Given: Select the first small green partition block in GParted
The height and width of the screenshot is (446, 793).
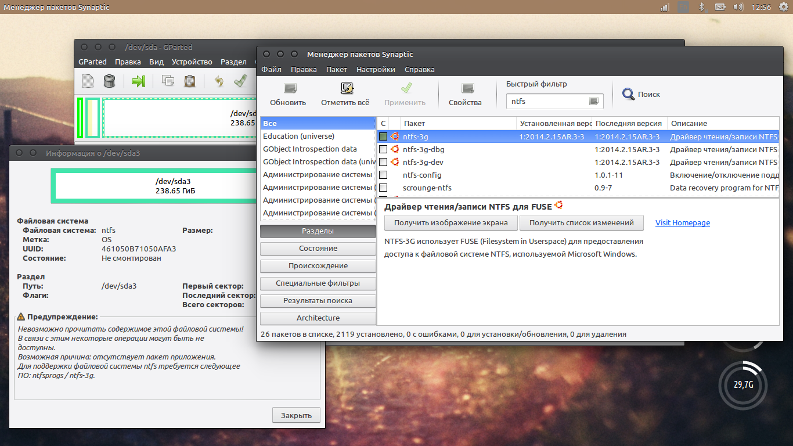Looking at the screenshot, I should 80,118.
